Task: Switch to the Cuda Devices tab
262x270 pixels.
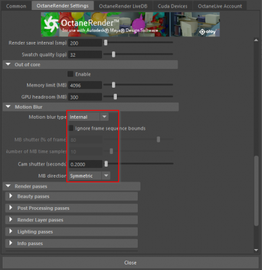Action: (172, 6)
